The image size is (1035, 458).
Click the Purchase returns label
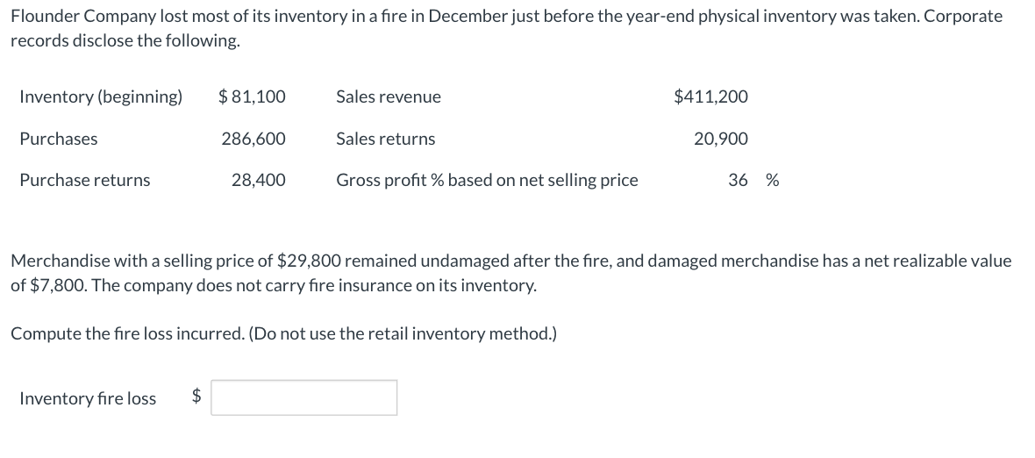click(85, 180)
